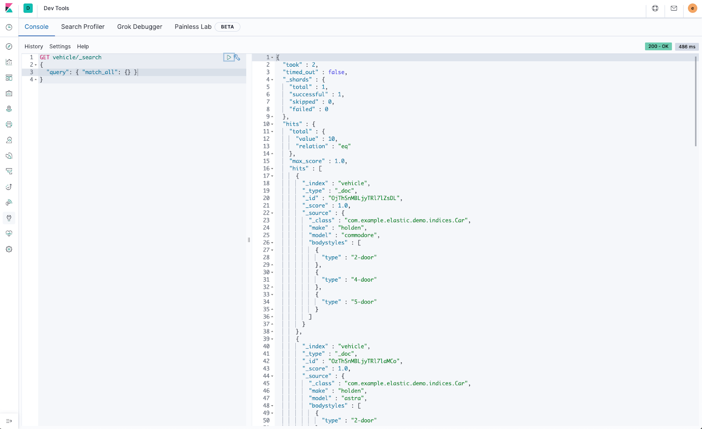Collapse the hits object fold arrow
This screenshot has height=429, width=702.
click(x=272, y=124)
